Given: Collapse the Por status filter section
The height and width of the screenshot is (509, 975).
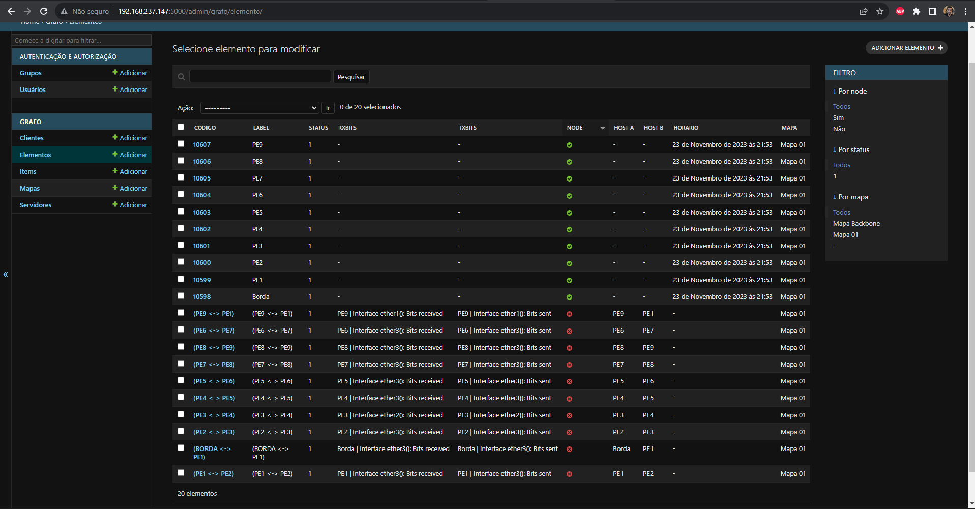Looking at the screenshot, I should 851,149.
